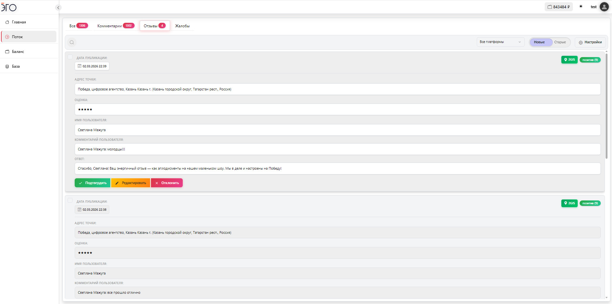The image size is (612, 304).
Task: Click the red Отклонить button
Action: pos(167,183)
